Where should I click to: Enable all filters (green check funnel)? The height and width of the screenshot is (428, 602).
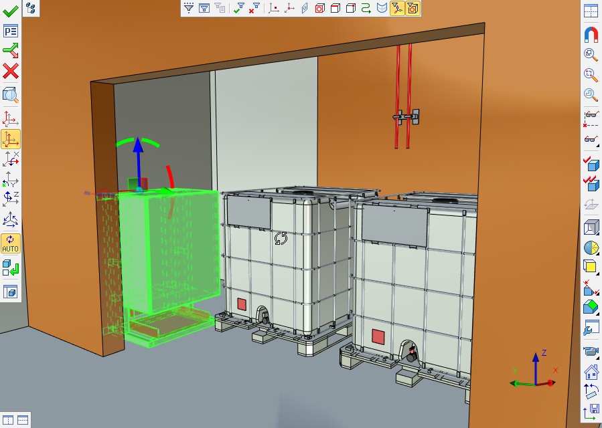(239, 8)
